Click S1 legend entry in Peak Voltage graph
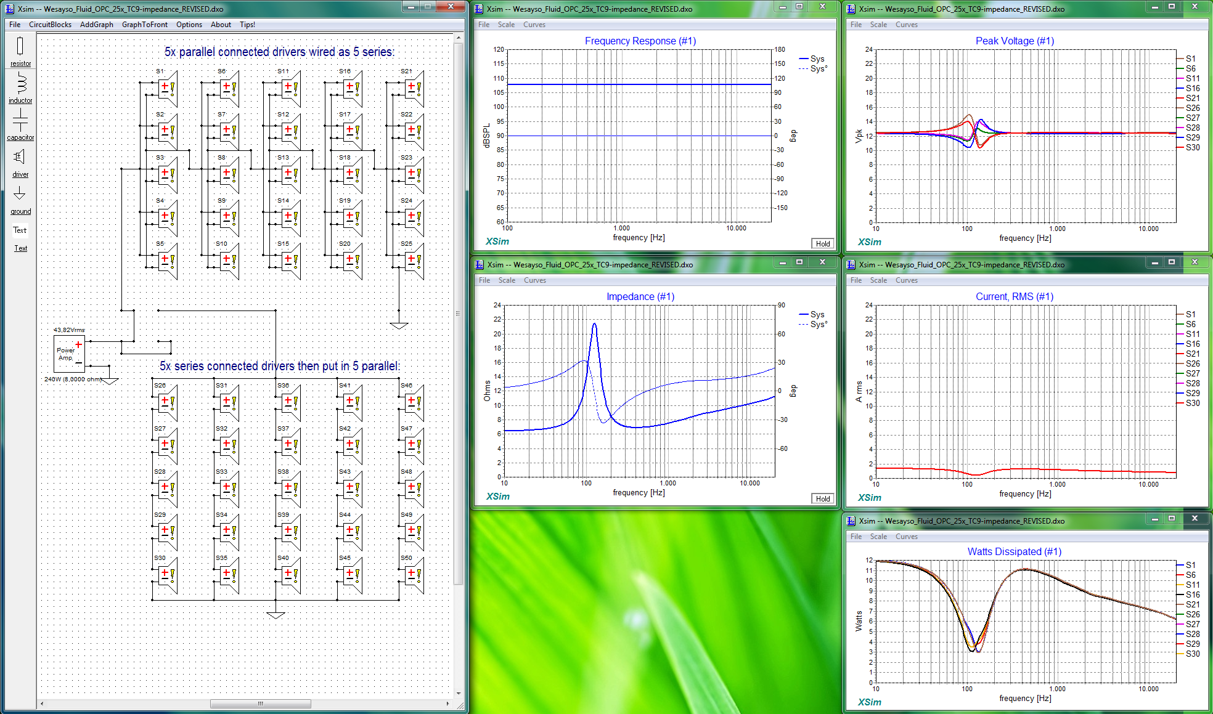Image resolution: width=1213 pixels, height=714 pixels. (1187, 59)
